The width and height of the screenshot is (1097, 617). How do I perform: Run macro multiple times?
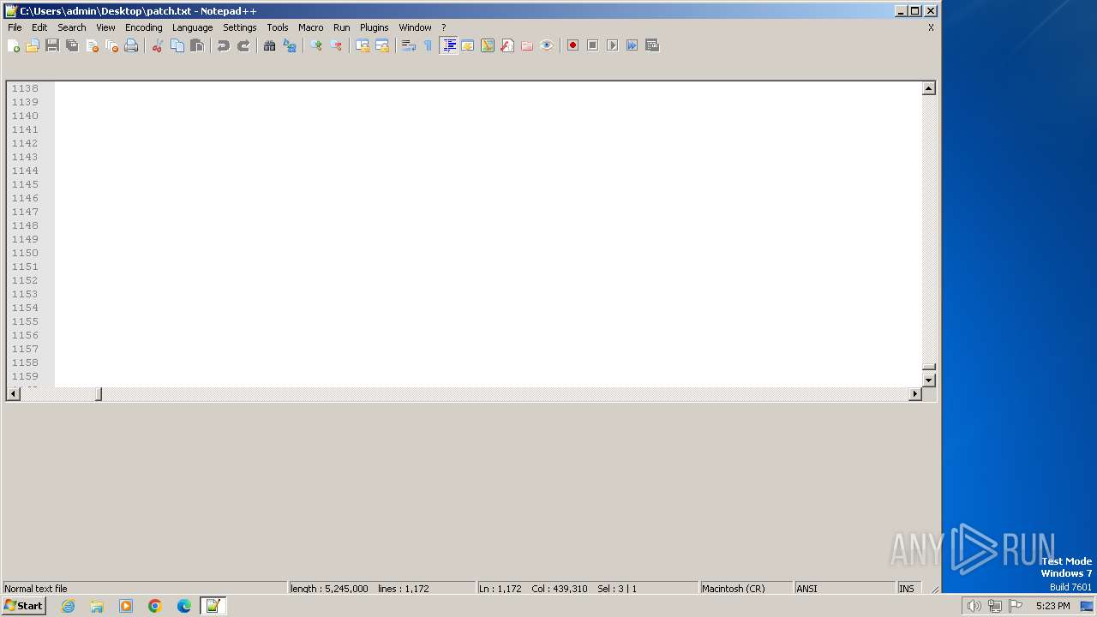tap(632, 45)
